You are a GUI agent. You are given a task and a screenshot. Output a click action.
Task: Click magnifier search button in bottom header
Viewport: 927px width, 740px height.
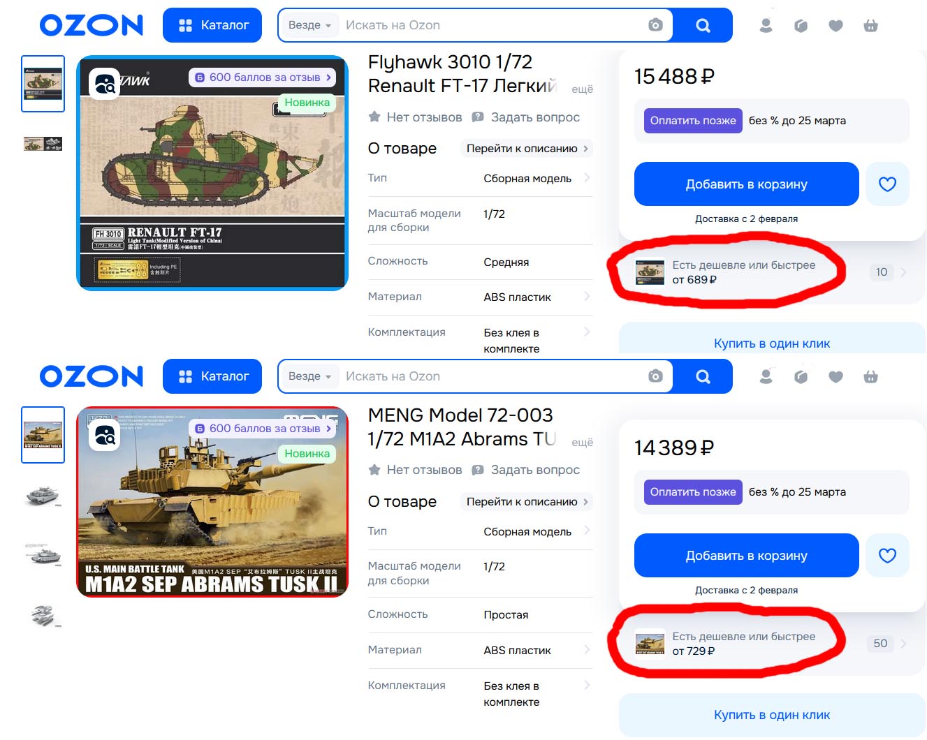point(703,376)
